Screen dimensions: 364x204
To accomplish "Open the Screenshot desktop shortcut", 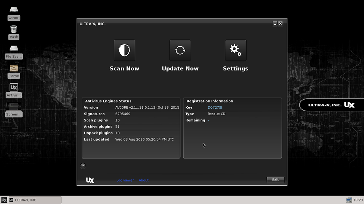I will [14, 107].
